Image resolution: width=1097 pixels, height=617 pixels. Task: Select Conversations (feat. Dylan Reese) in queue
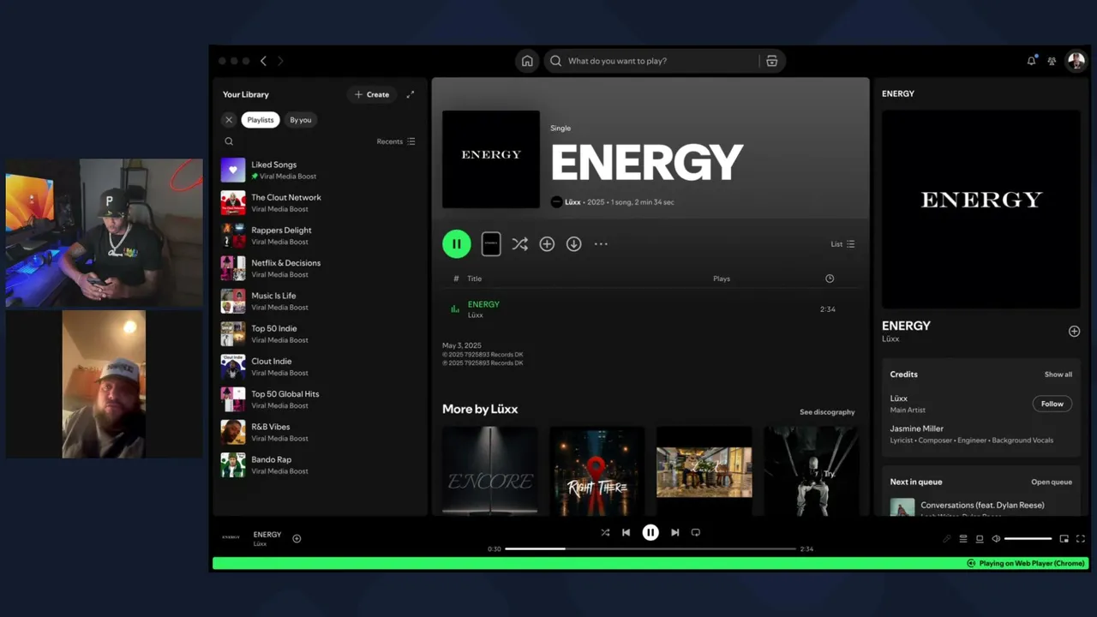click(982, 506)
